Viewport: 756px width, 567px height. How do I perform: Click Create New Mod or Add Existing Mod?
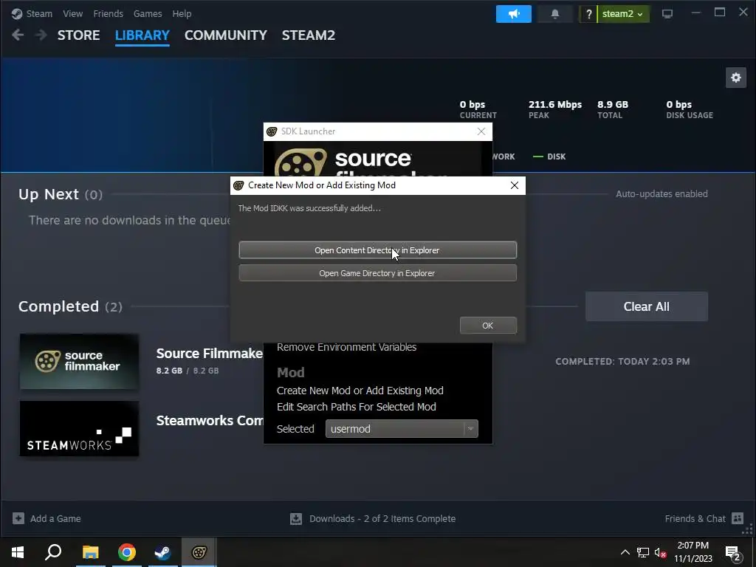[x=360, y=391]
